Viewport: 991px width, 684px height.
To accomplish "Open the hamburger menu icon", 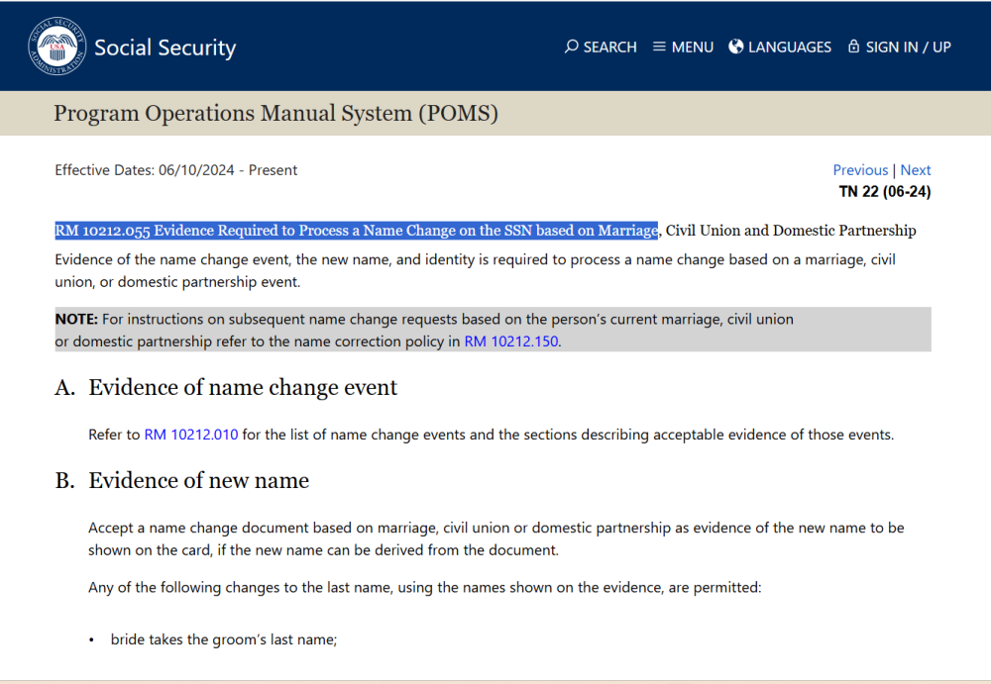I will tap(659, 47).
